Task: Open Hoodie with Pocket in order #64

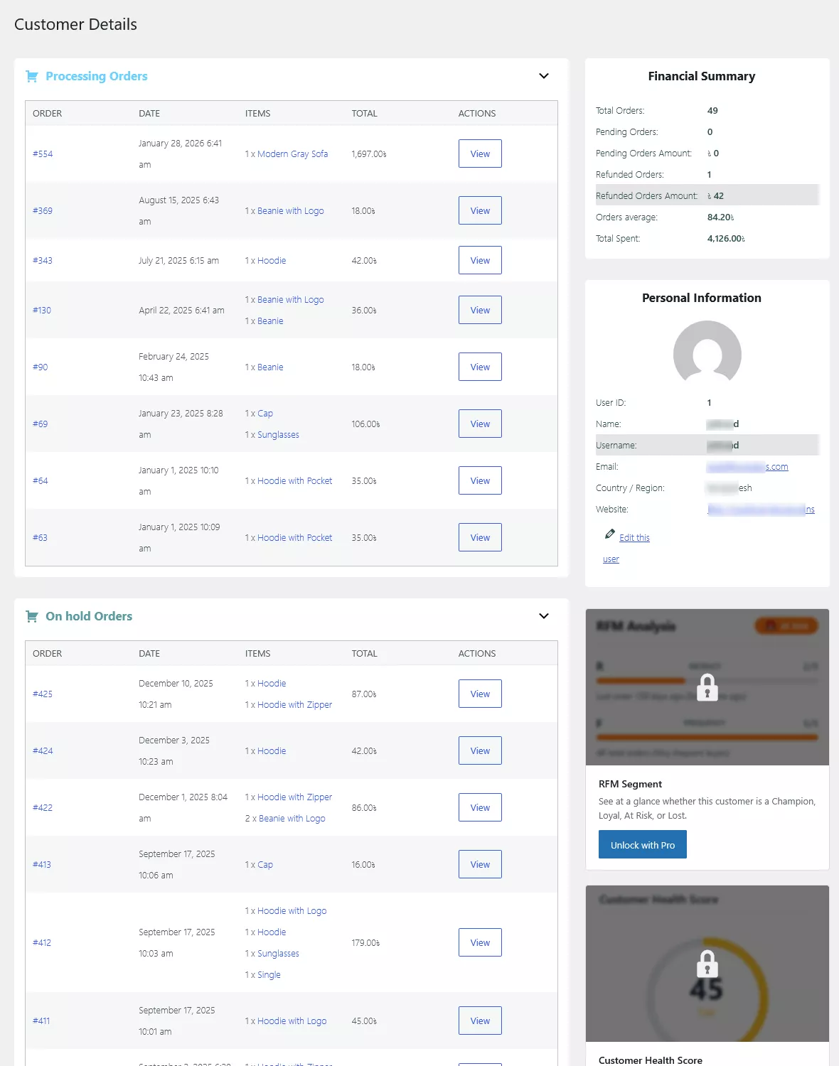Action: tap(294, 481)
